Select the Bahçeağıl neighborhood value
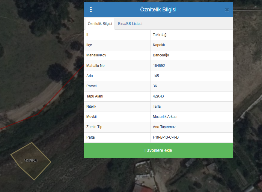The image size is (262, 192). [x=161, y=55]
